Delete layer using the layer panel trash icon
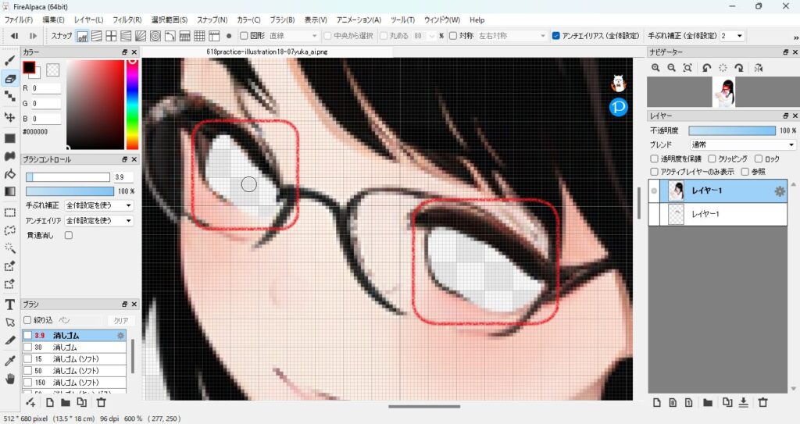 [x=762, y=403]
